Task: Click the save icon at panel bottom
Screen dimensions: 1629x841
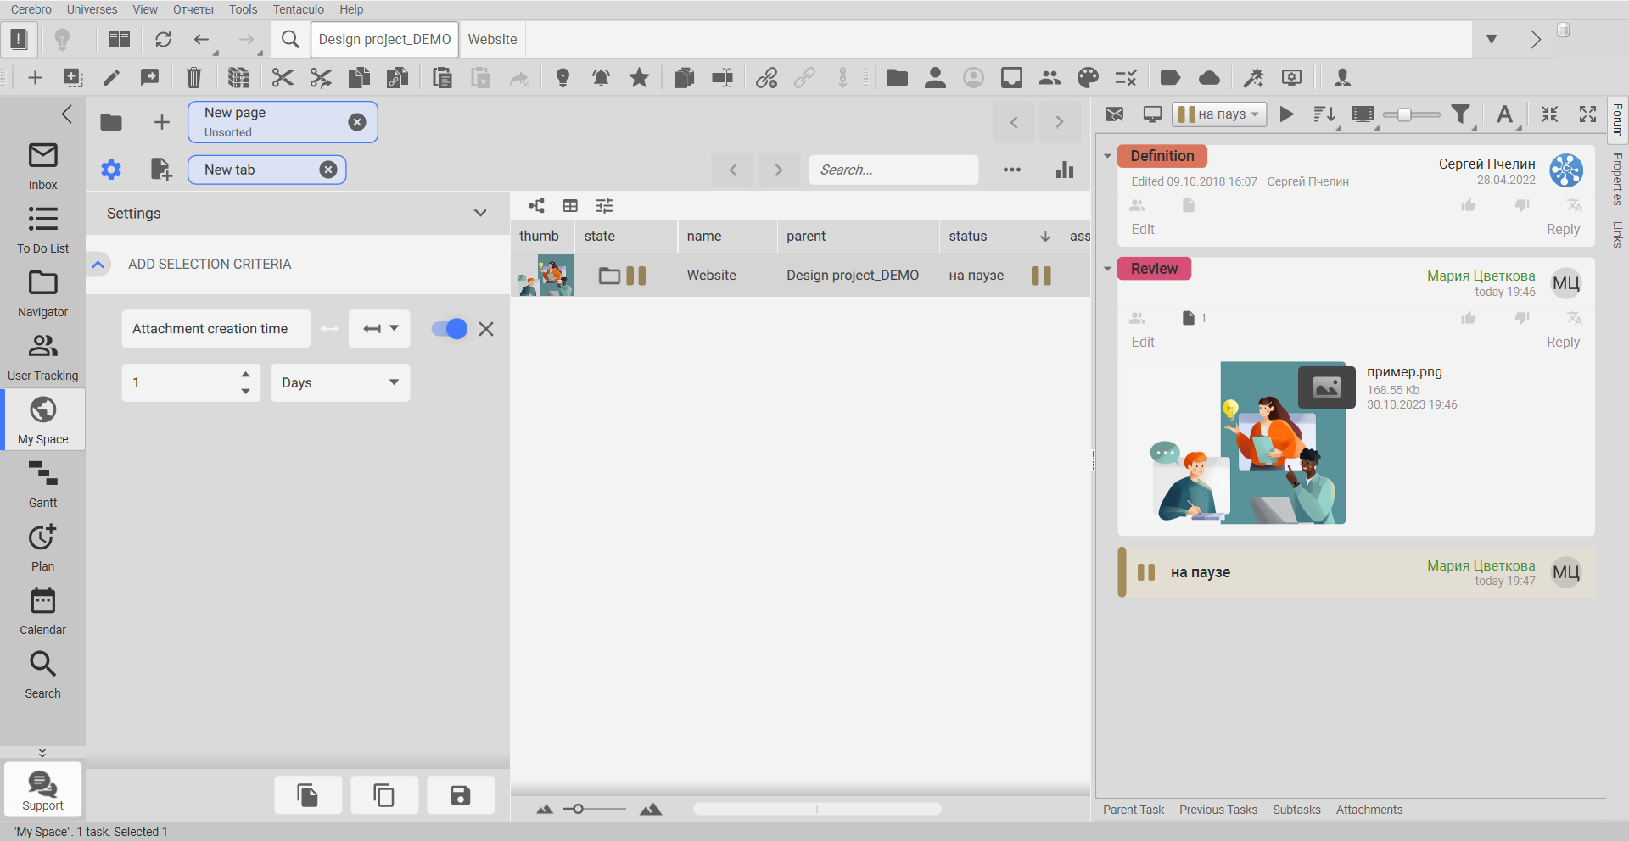Action: coord(461,795)
